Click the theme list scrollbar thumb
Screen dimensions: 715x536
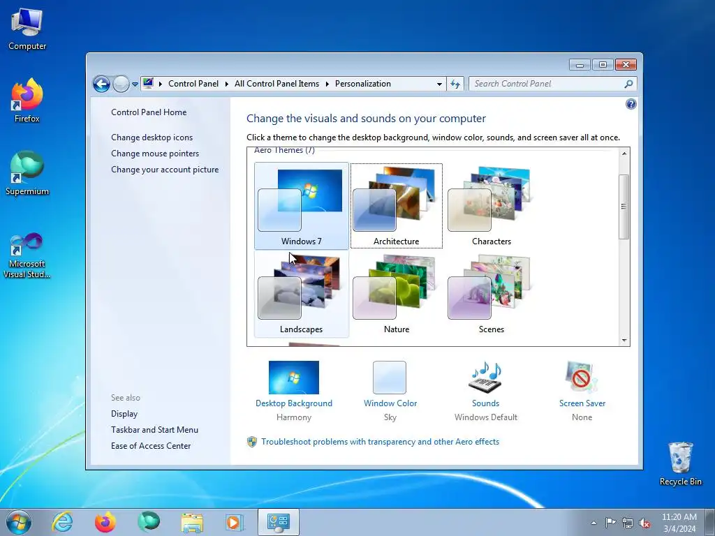[624, 207]
